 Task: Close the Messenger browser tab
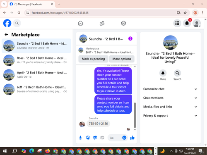(x=52, y=4)
